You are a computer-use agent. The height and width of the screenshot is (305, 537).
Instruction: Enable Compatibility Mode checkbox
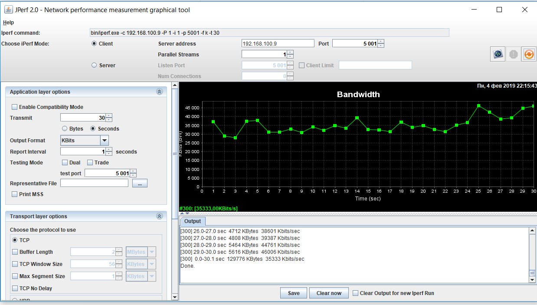coord(15,107)
